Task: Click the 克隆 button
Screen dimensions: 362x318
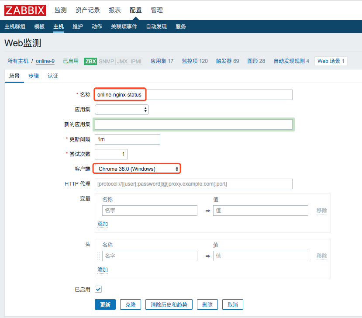Action: click(x=131, y=304)
